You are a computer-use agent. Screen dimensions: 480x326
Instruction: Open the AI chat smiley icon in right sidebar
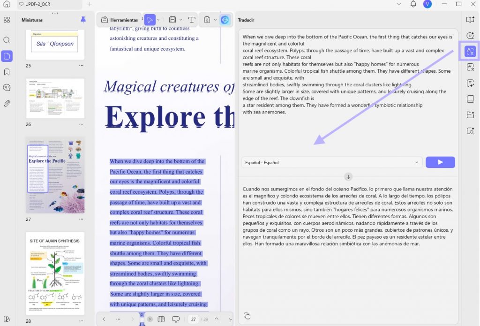click(470, 36)
